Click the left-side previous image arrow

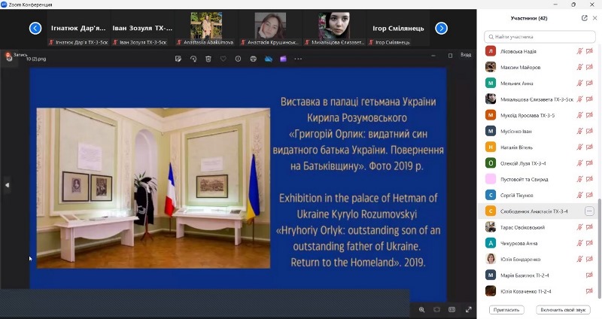pos(8,184)
